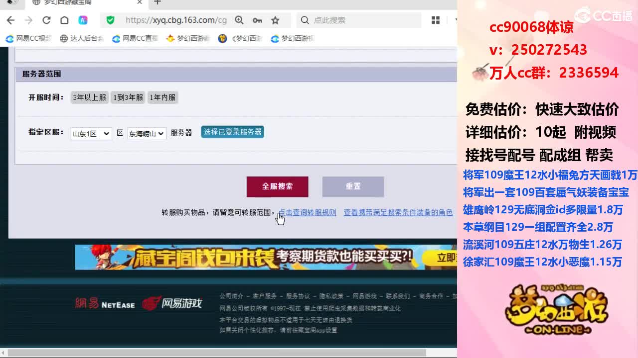Open the 联系我们 footer link
638x358 pixels.
(x=398, y=296)
